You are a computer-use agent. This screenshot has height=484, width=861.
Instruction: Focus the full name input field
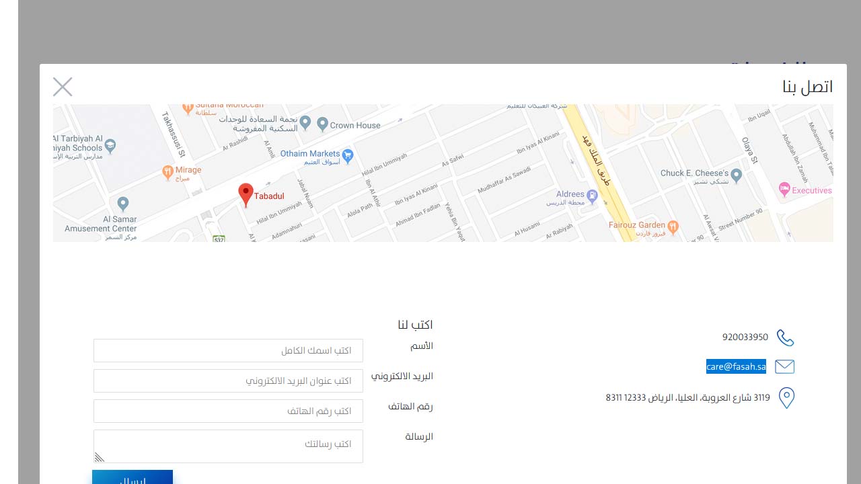(228, 350)
